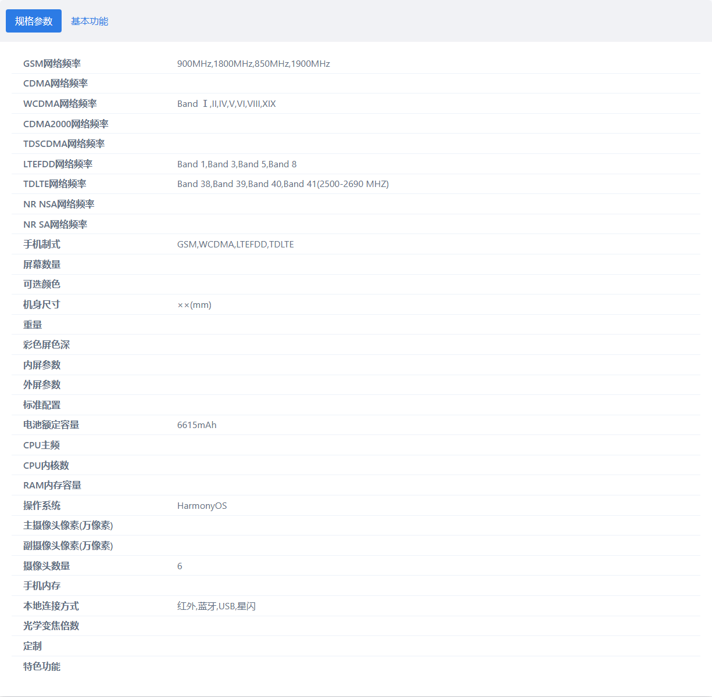The width and height of the screenshot is (712, 697).
Task: Open the 基本功能 tab
Action: pos(90,21)
